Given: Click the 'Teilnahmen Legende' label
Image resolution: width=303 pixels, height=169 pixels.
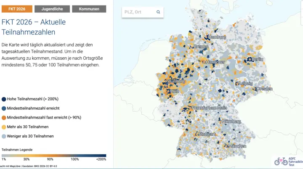Looking at the screenshot, I should pyautogui.click(x=17, y=150).
